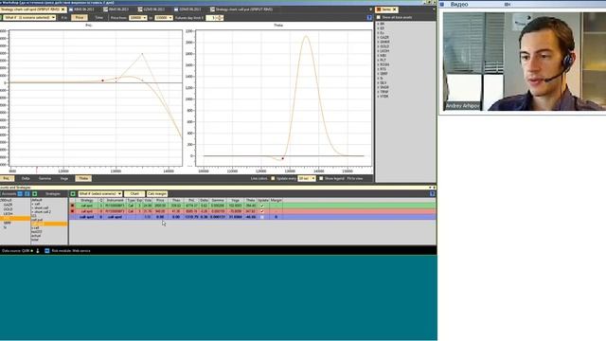
Task: Switch to the Gamma chart tab
Action: pyautogui.click(x=45, y=179)
